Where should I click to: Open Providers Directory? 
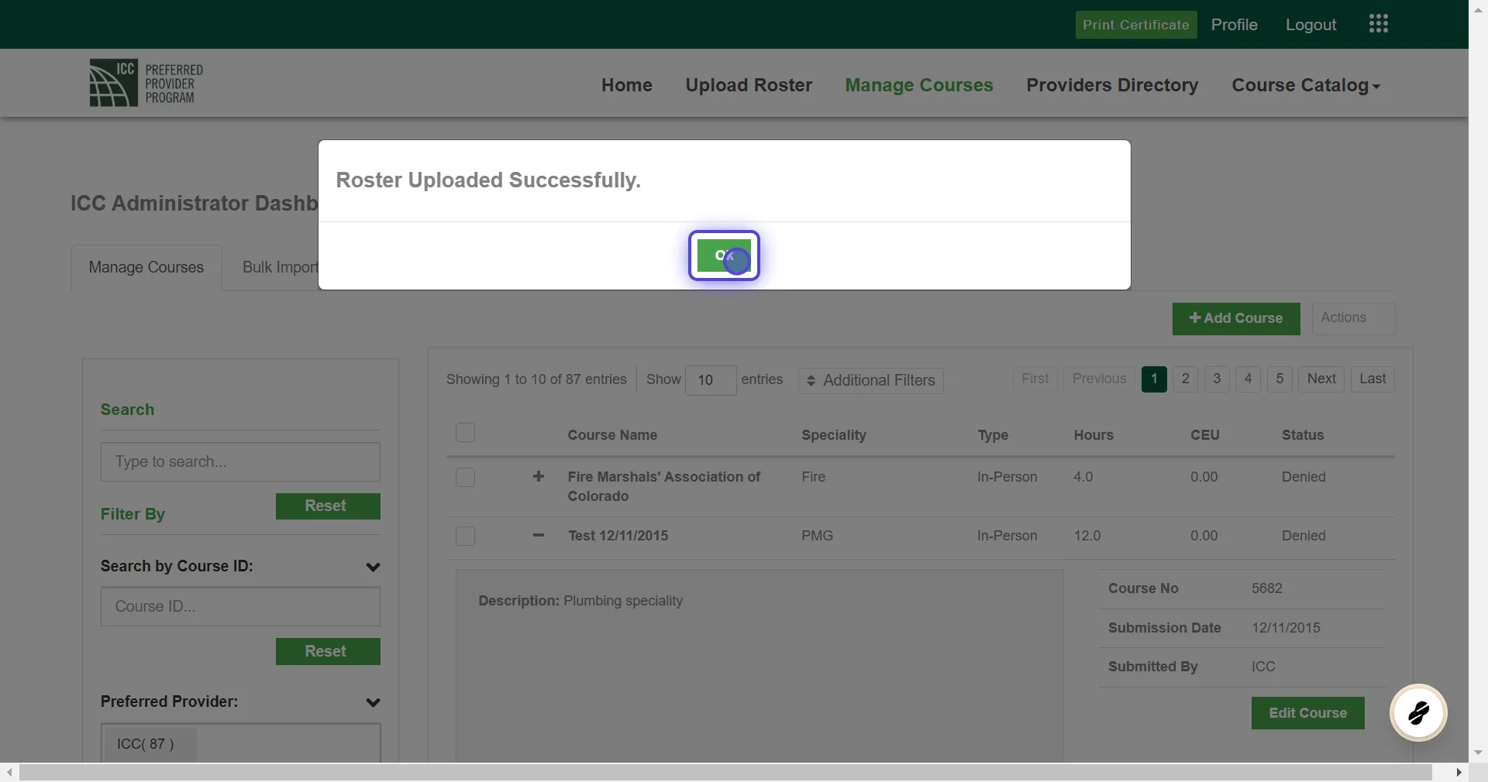1112,85
